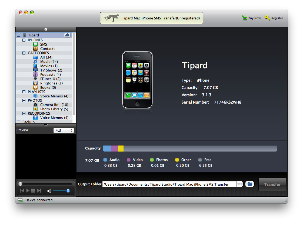Click the Output Folder path field
Screen dimensions: 303x225
pyautogui.click(x=169, y=184)
